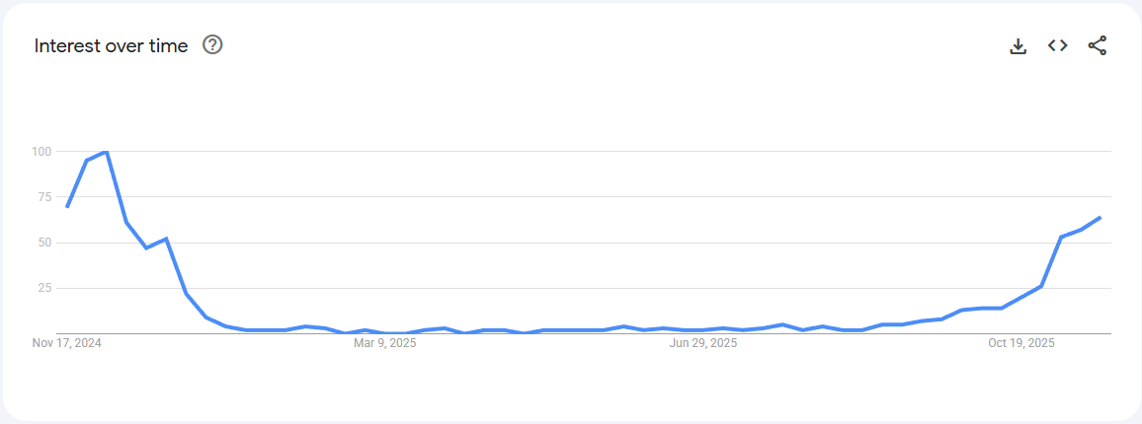This screenshot has height=424, width=1142.
Task: Open the embed code icon
Action: pyautogui.click(x=1058, y=45)
